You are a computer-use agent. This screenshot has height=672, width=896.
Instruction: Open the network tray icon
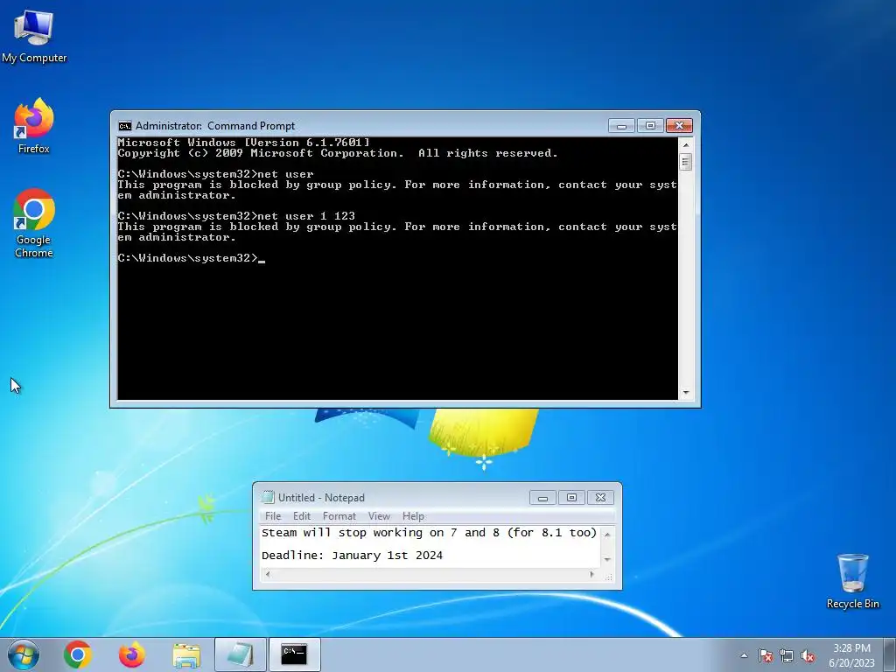(x=787, y=655)
